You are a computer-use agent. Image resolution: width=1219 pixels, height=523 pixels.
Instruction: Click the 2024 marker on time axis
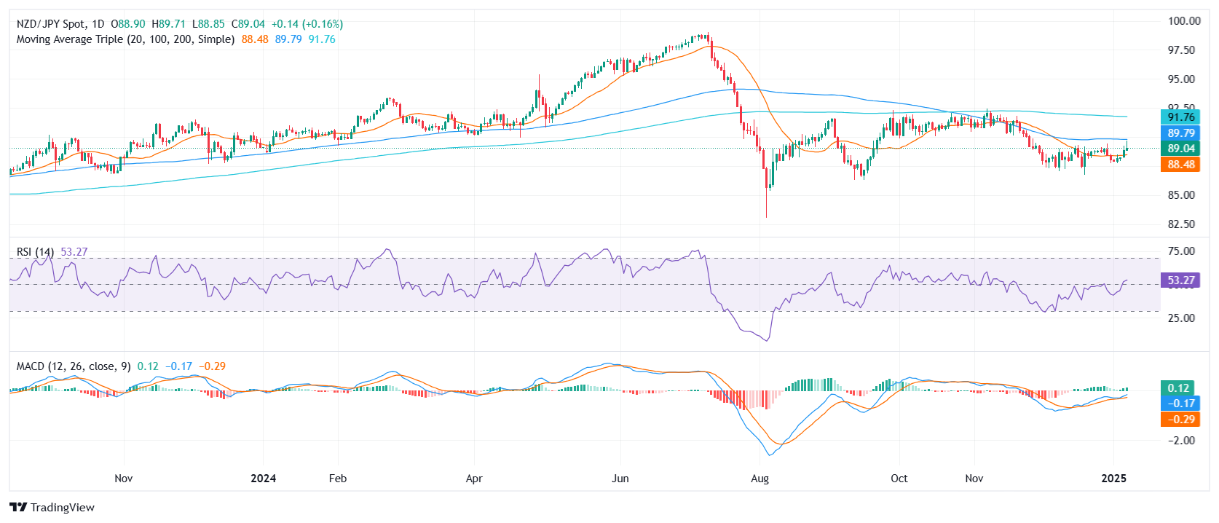click(x=263, y=479)
